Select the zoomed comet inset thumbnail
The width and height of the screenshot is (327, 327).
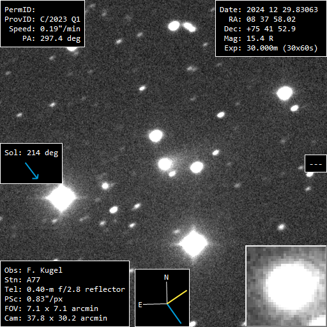(286, 286)
